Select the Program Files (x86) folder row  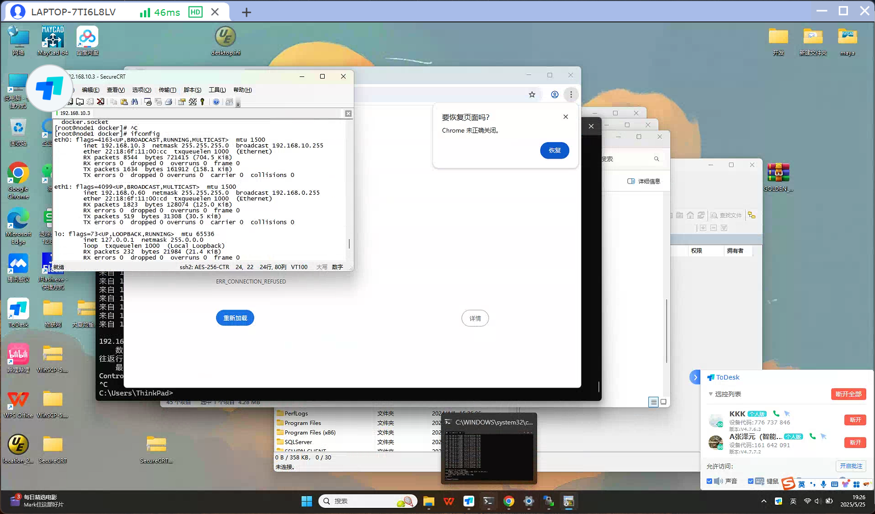357,432
